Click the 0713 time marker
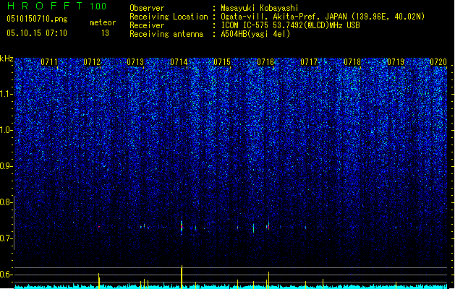 [x=135, y=62]
